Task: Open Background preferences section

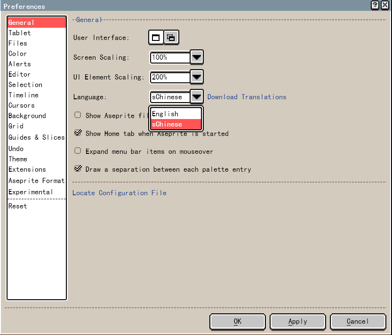Action: pos(37,116)
